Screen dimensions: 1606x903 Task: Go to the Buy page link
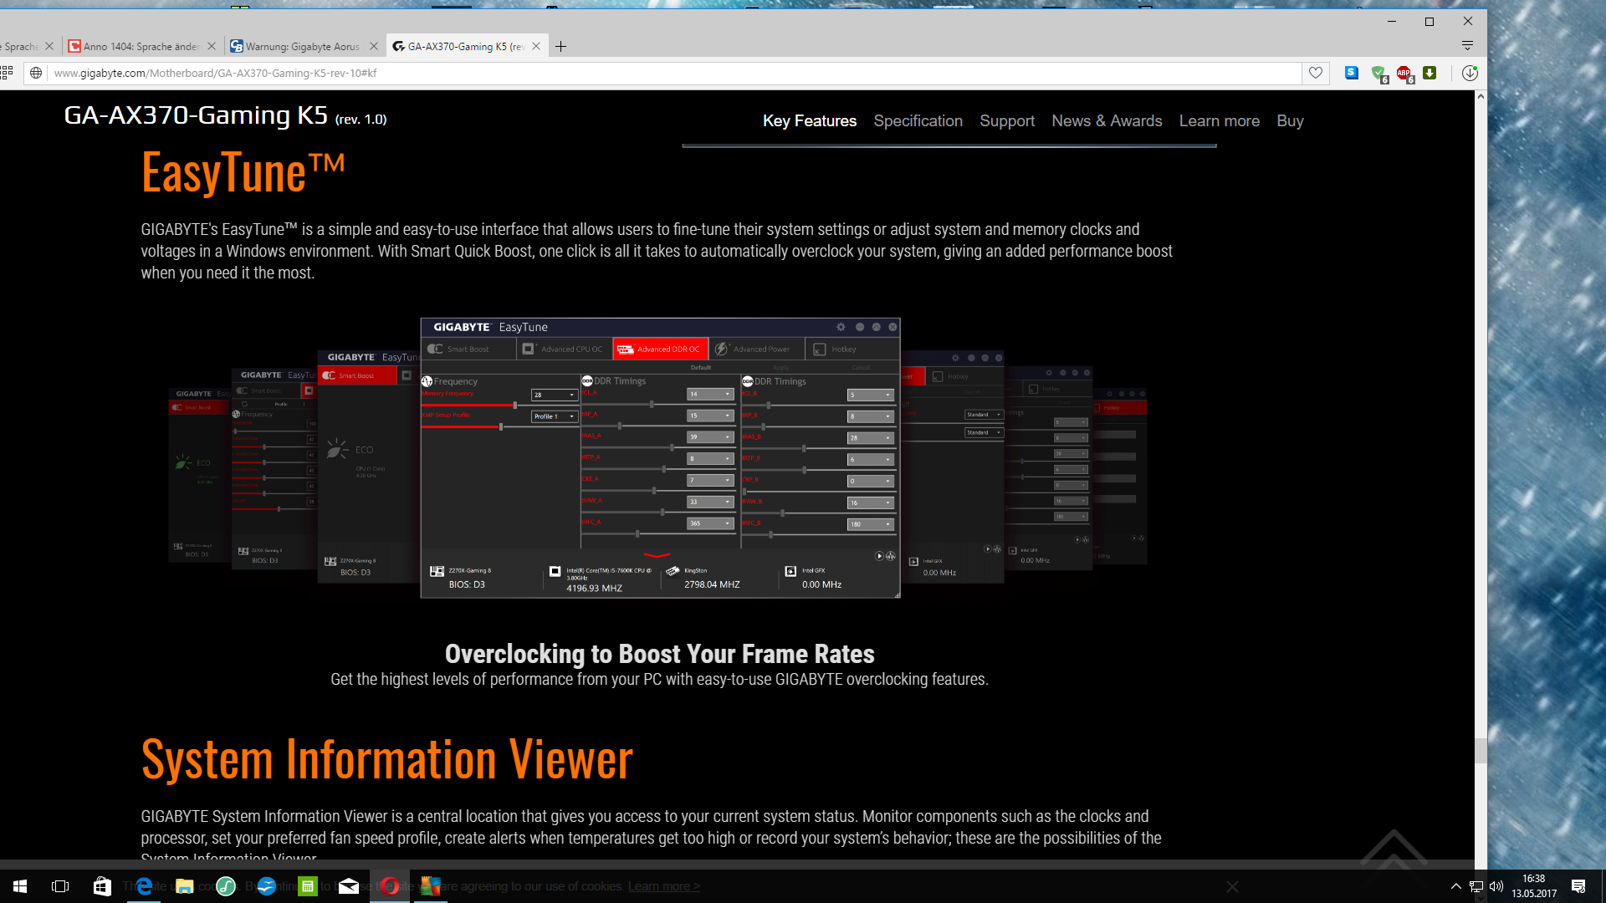point(1290,121)
